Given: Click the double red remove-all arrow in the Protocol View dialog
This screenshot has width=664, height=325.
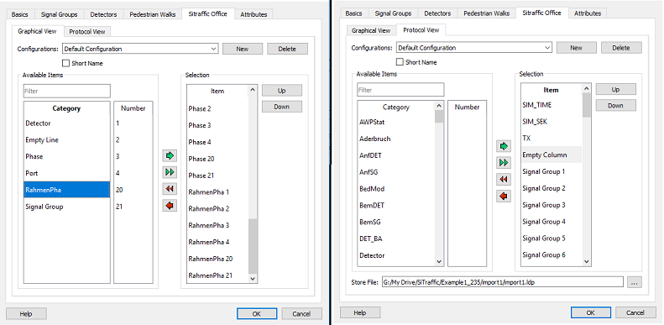Looking at the screenshot, I should tap(504, 180).
